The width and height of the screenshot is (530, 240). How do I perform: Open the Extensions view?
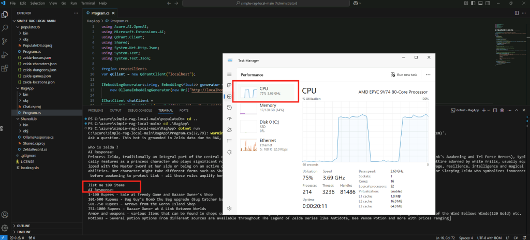[x=5, y=68]
